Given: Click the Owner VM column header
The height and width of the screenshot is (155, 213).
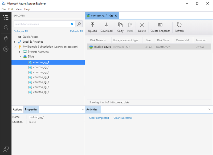Looking at the screenshot, I should tap(182, 40).
